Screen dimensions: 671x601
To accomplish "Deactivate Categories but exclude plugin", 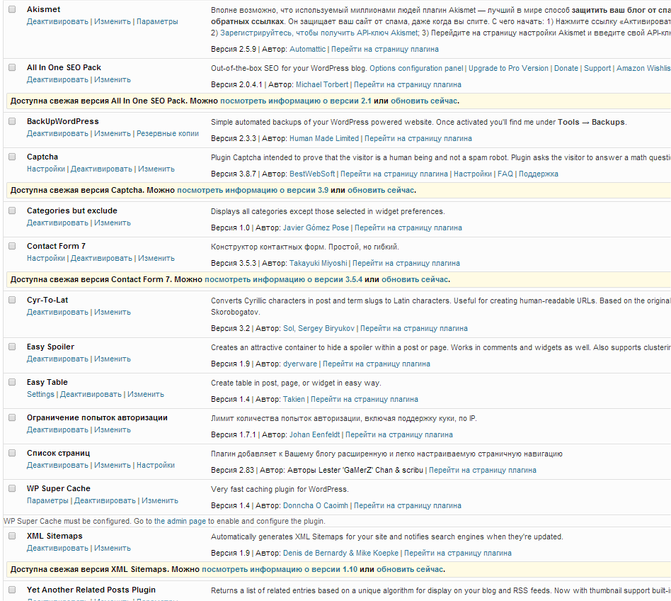I will click(x=57, y=223).
